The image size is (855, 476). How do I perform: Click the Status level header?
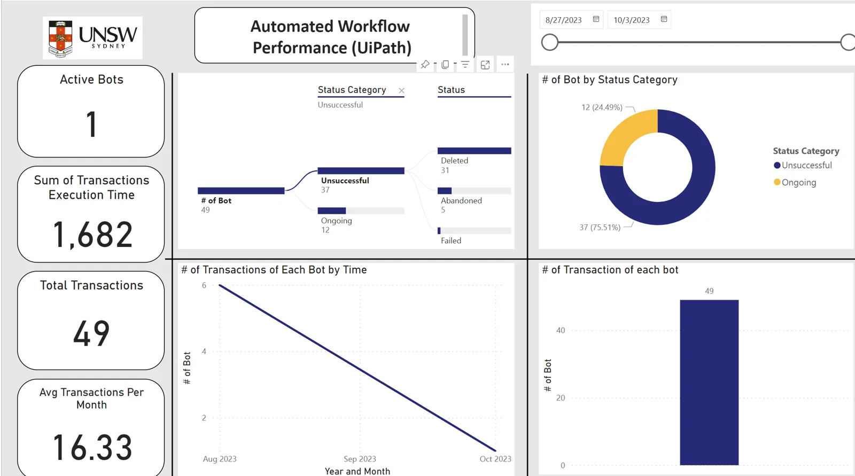coord(451,90)
